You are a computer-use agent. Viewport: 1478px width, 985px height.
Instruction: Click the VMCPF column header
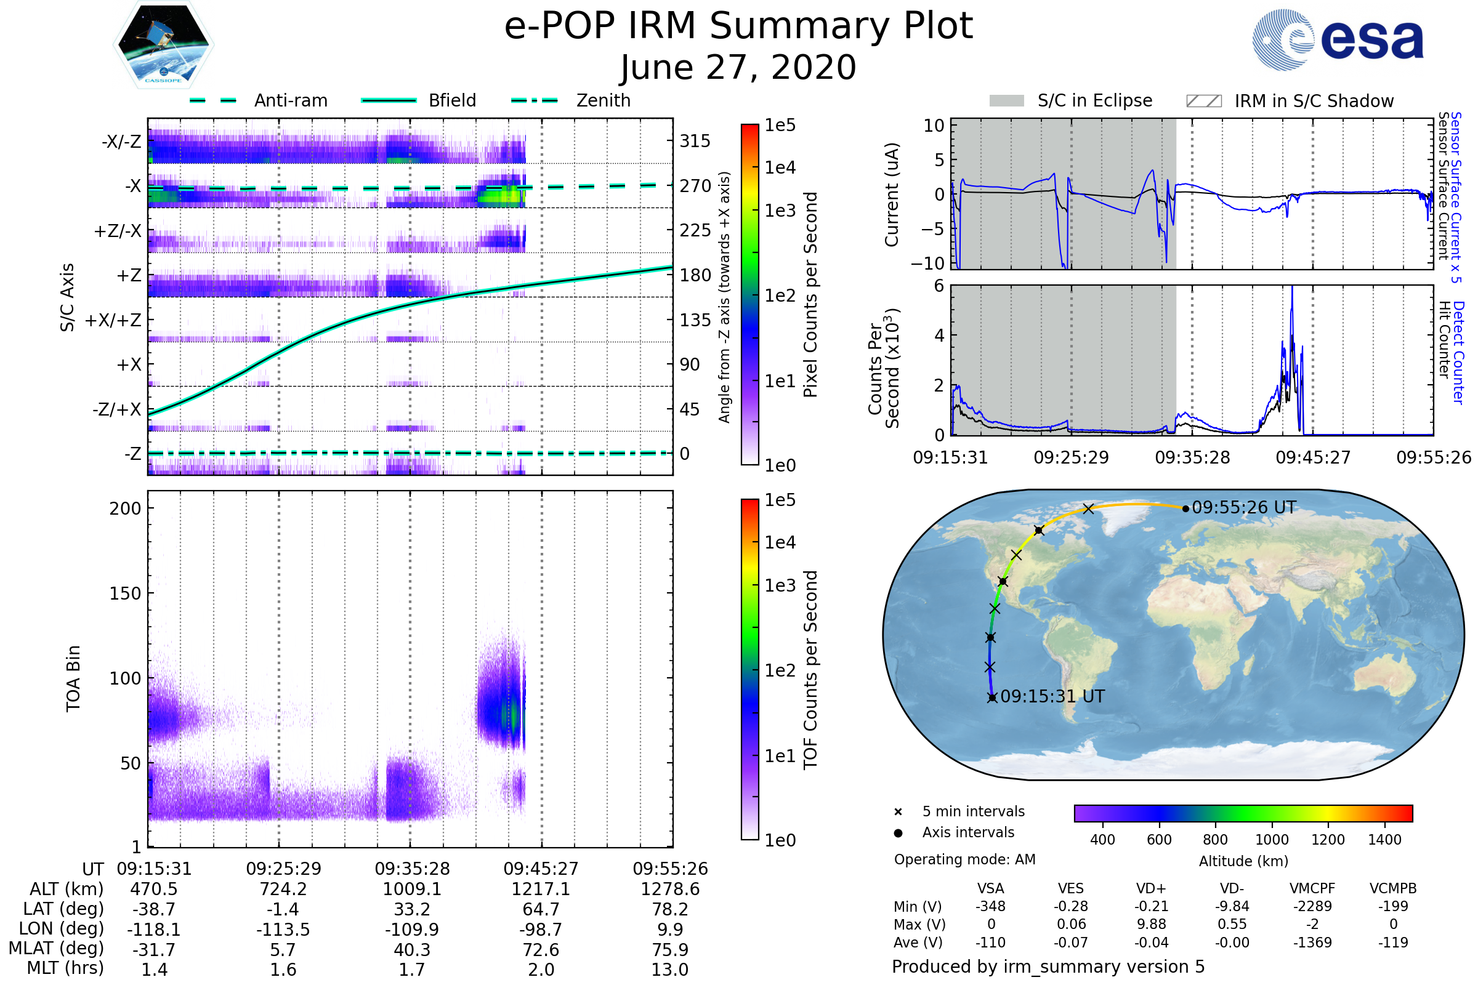(x=1312, y=888)
